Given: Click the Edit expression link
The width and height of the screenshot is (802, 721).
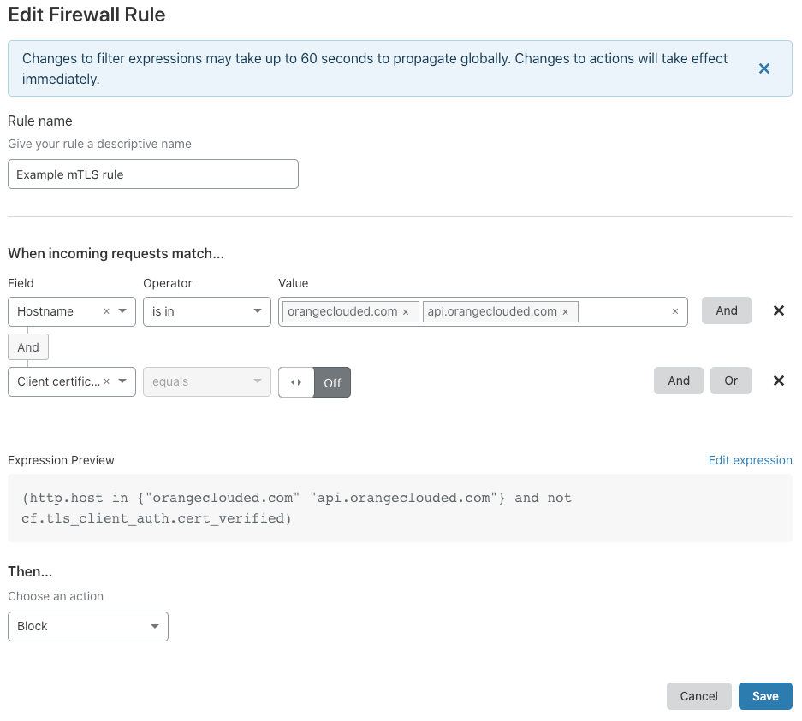Looking at the screenshot, I should point(750,460).
